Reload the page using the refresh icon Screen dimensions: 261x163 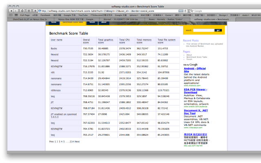point(185,11)
